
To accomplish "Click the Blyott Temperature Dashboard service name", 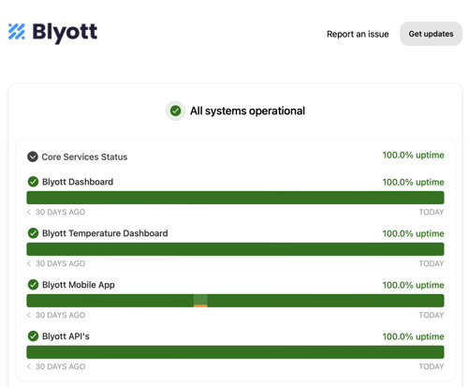I will [105, 233].
